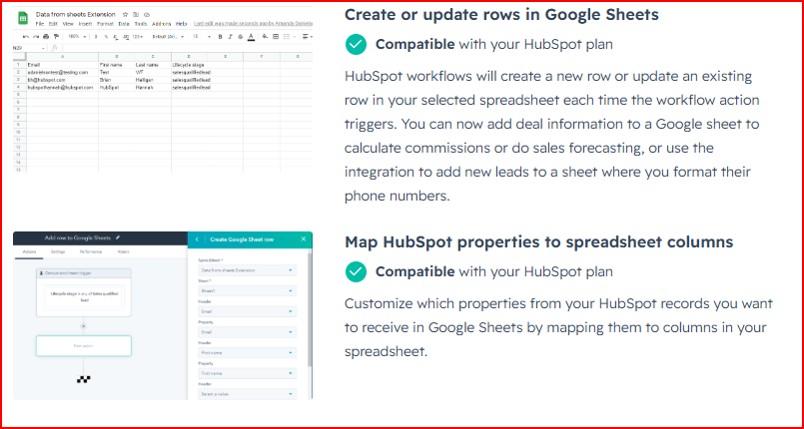804x429 pixels.
Task: Open the Default font family dropdown
Action: (168, 36)
